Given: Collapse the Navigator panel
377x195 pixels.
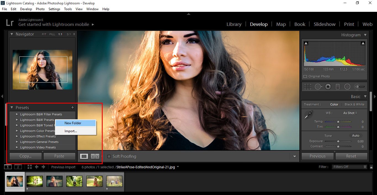Looking at the screenshot, I should [x=12, y=34].
